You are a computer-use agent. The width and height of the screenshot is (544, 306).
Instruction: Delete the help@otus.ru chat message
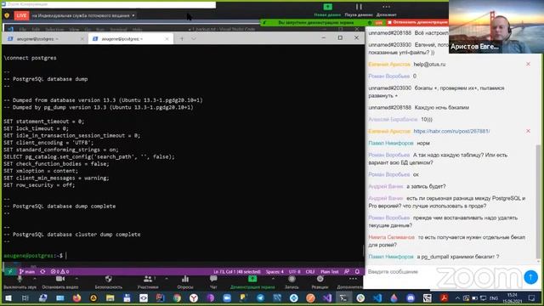click(x=528, y=65)
